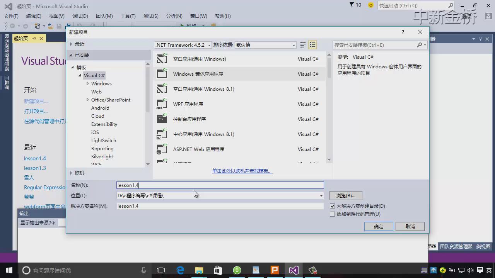Expand the Office/SharePoint tree node arrow
The width and height of the screenshot is (495, 278).
(88, 100)
